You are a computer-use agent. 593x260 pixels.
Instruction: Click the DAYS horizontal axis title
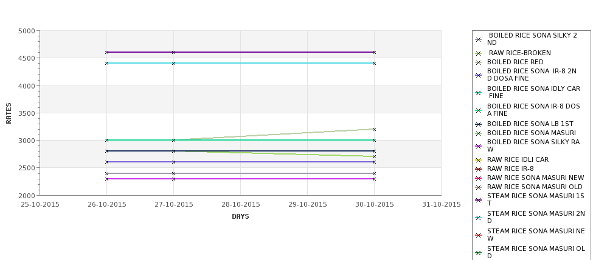tap(240, 217)
